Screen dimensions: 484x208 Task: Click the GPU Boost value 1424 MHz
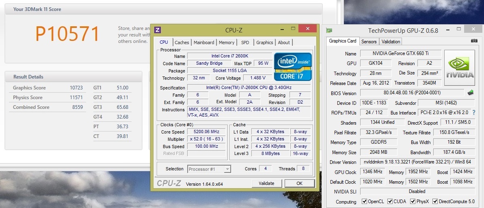[462, 172]
